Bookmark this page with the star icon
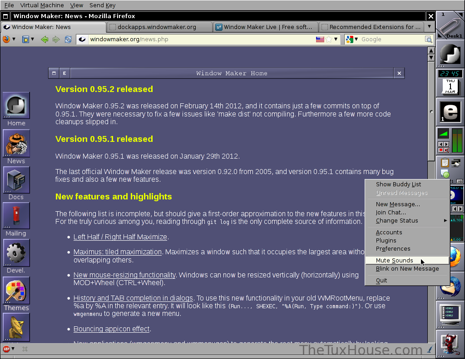Viewport: 465px width, 359px height. (328, 39)
